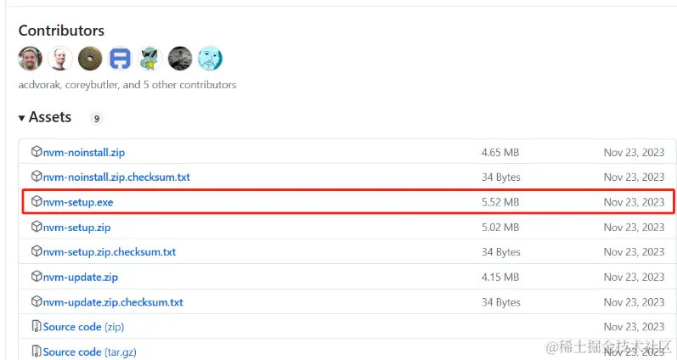Select the blue robot contributor avatar
The image size is (677, 360).
pyautogui.click(x=121, y=59)
